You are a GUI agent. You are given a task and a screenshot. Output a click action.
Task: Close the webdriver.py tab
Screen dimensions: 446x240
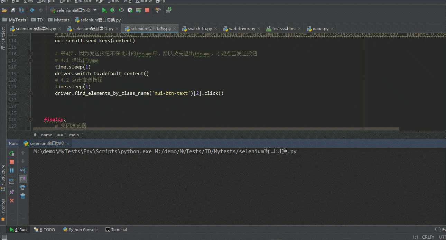click(x=259, y=29)
